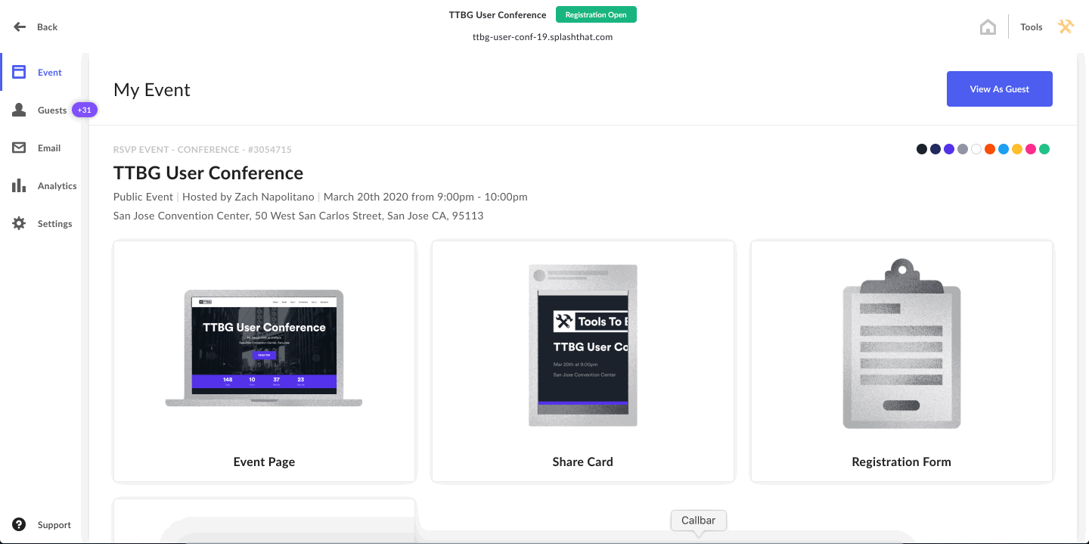Click the March 20th 2020 date text
The image size is (1089, 544).
pos(425,197)
